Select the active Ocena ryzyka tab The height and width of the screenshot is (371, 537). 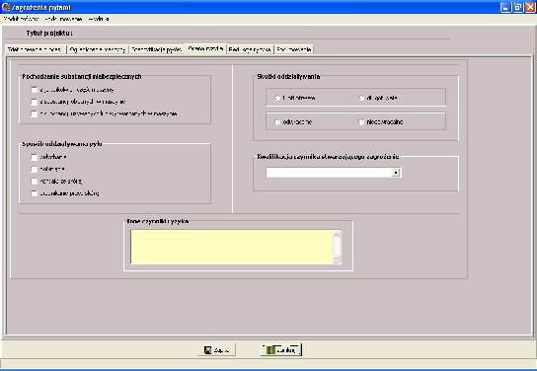tap(205, 49)
